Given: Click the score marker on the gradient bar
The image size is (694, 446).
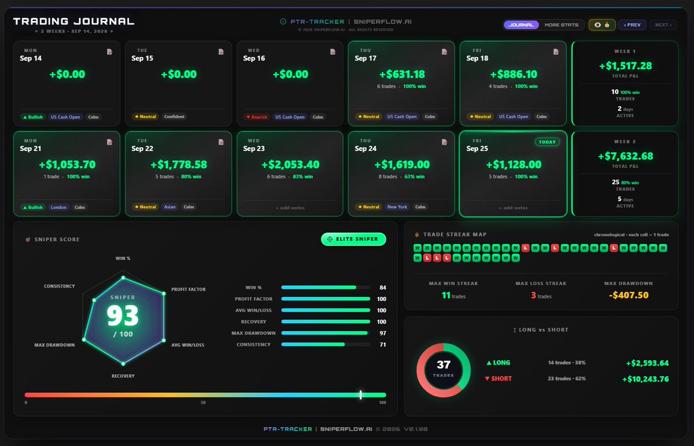Looking at the screenshot, I should tap(360, 395).
